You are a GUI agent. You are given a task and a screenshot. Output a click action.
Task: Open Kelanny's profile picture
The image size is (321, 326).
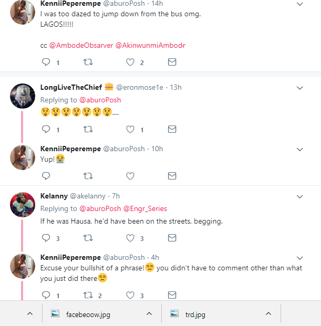(23, 204)
